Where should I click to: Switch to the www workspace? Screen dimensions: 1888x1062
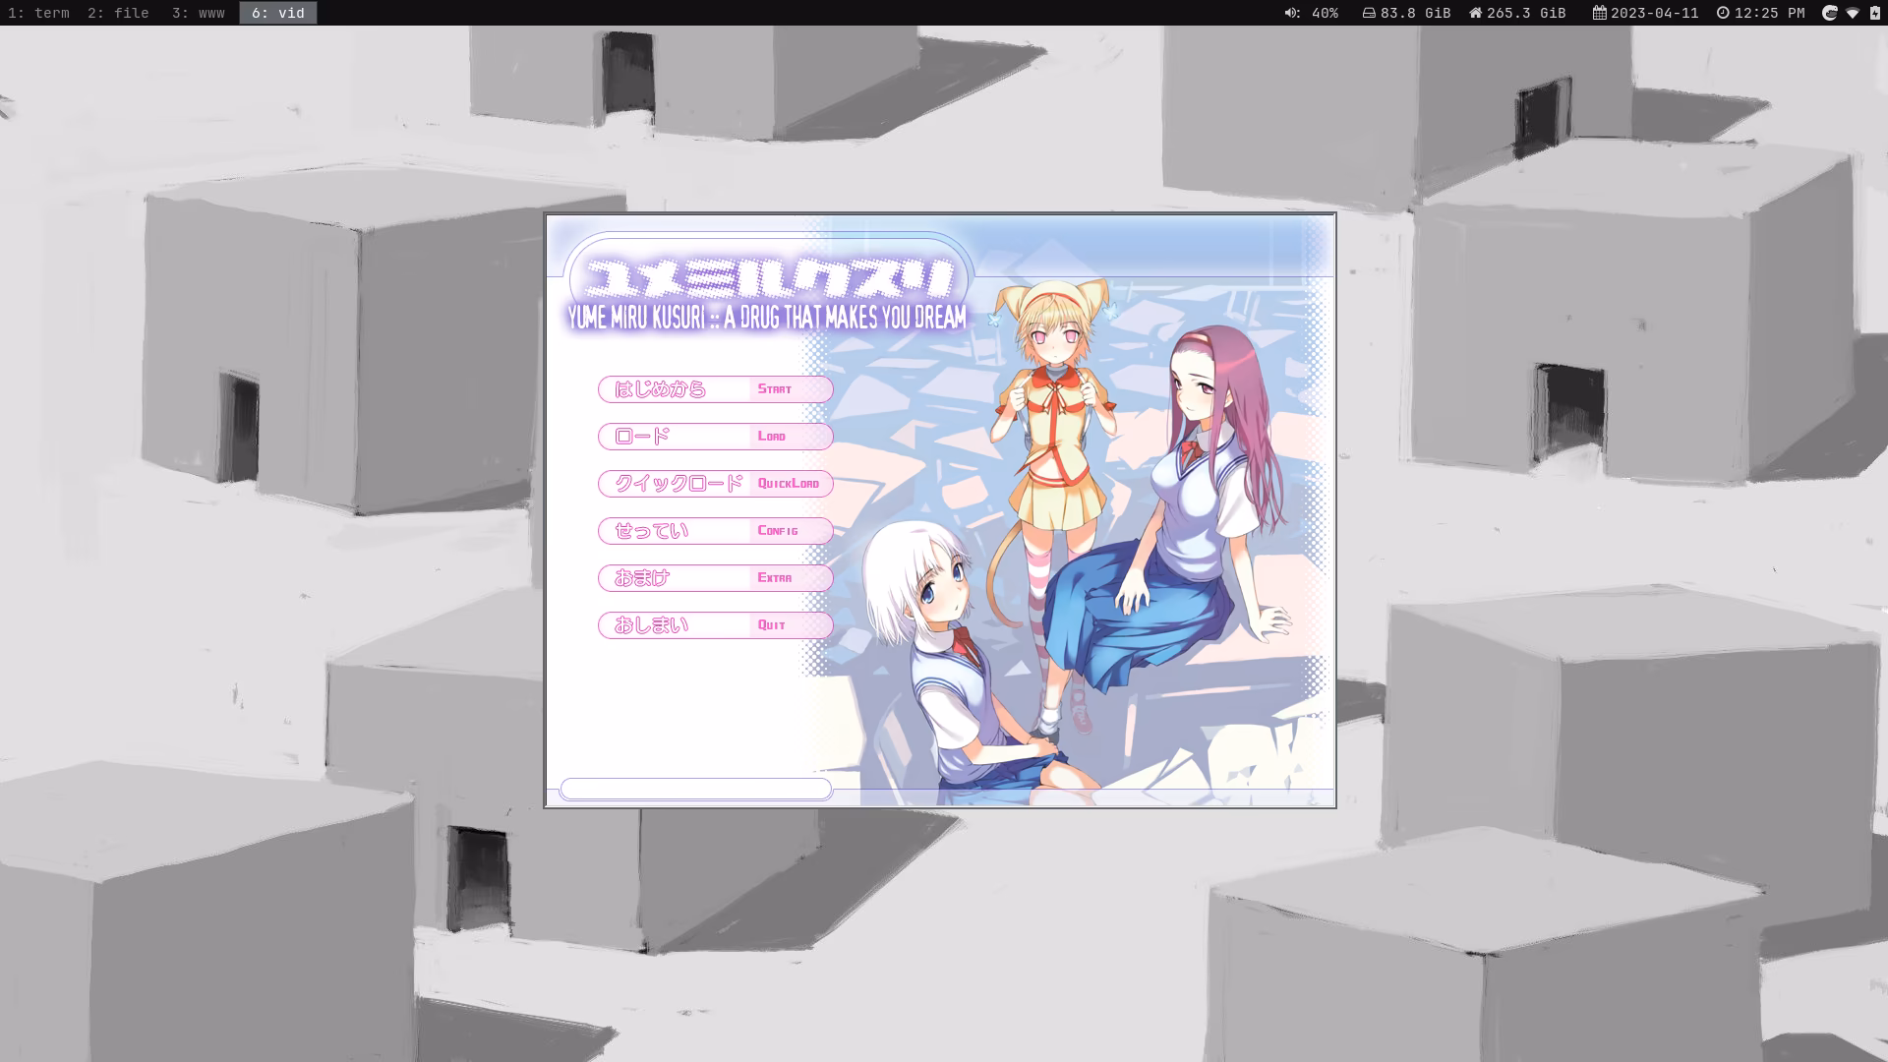(198, 13)
